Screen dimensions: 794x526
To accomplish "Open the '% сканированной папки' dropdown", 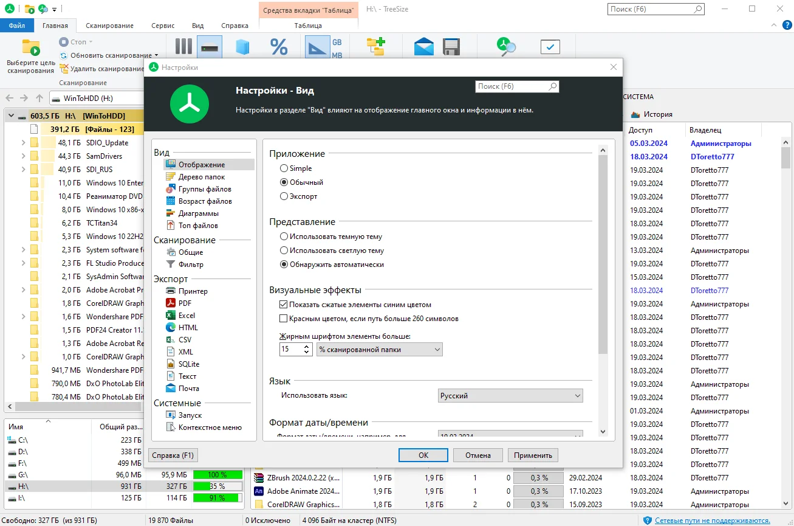I will tap(379, 350).
